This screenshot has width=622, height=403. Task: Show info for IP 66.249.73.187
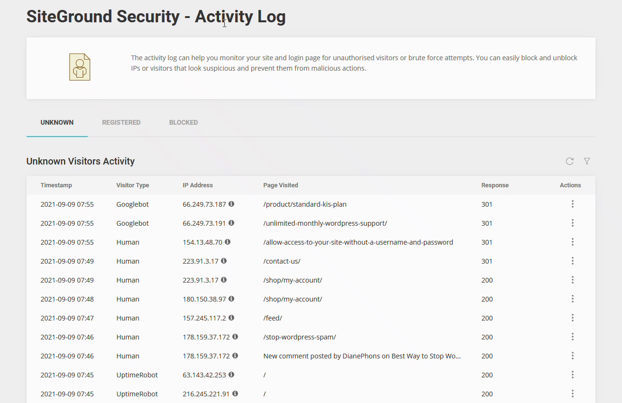tap(231, 204)
